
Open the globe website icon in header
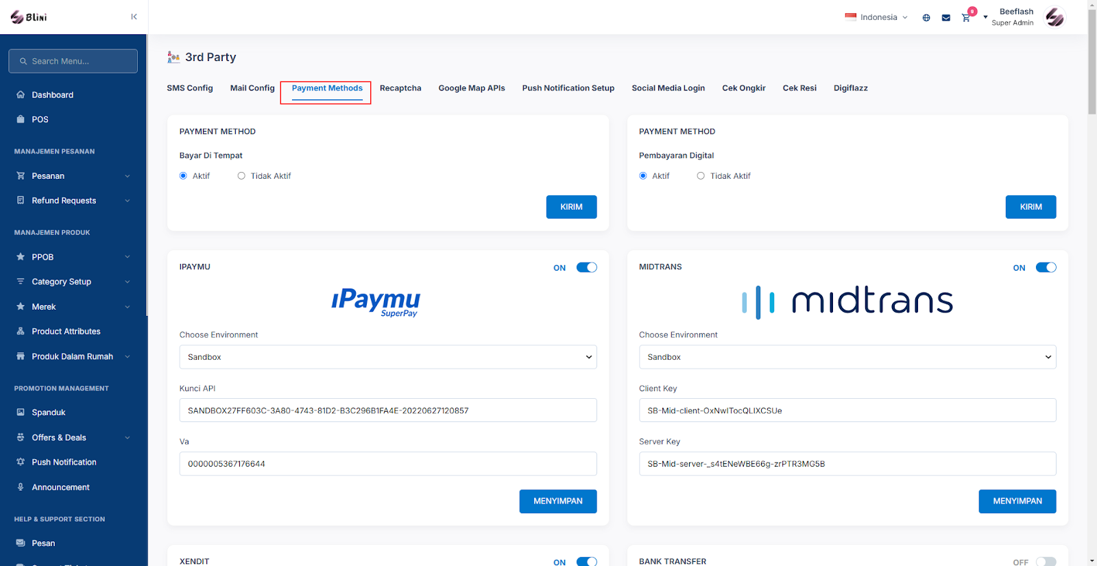(x=926, y=18)
